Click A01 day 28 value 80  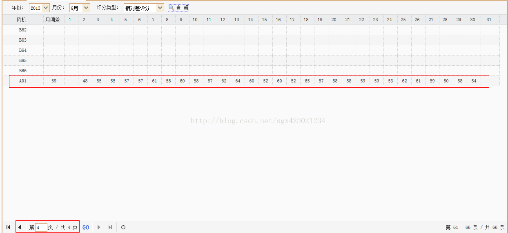(446, 81)
